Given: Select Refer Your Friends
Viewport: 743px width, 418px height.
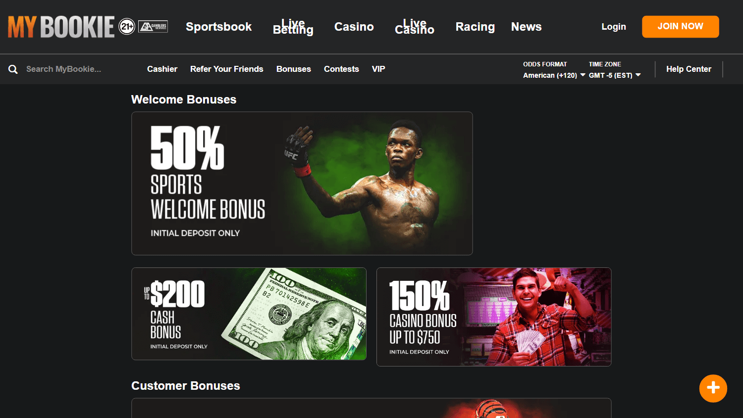Looking at the screenshot, I should coord(227,69).
